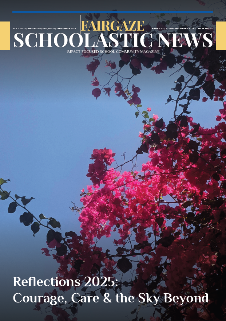
Task: Click the SCHOOLASTIC NEWS masthead
Action: click(x=113, y=40)
